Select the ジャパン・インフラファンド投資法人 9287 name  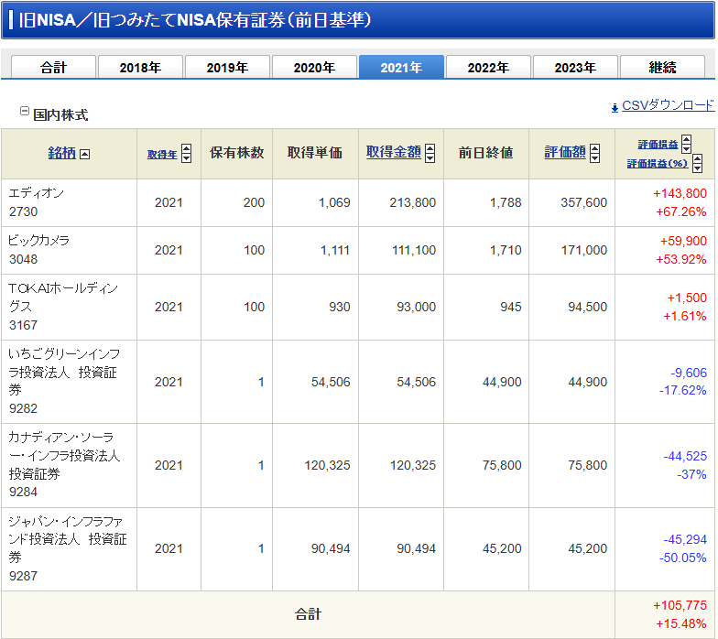pyautogui.click(x=68, y=548)
